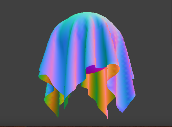Click the small teal patch under the left flap
The image size is (172, 127).
click(49, 88)
